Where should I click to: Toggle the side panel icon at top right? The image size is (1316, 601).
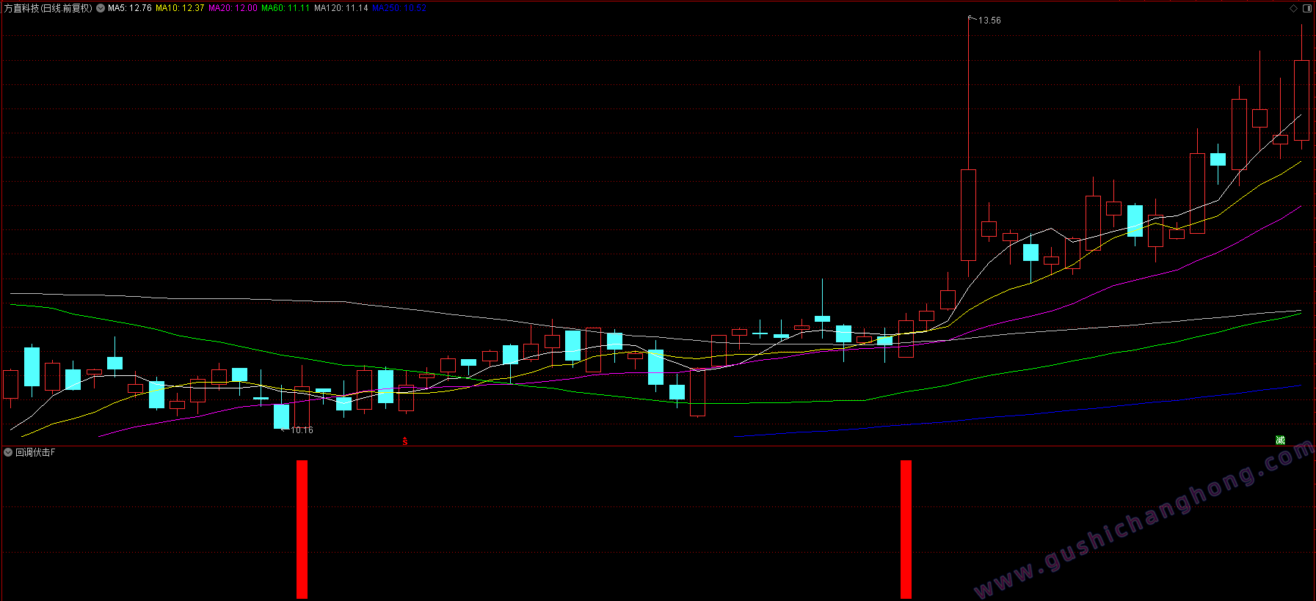pos(1307,9)
